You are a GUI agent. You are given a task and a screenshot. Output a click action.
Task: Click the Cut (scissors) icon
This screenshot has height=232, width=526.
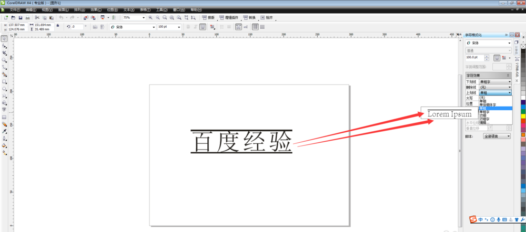(x=37, y=17)
